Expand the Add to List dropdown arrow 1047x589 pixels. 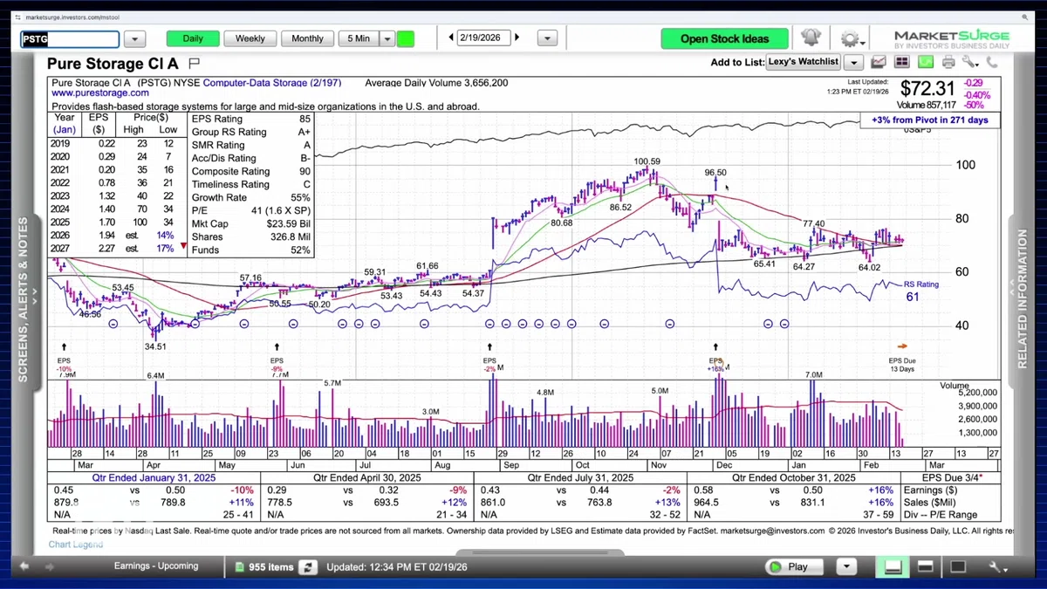tap(853, 62)
